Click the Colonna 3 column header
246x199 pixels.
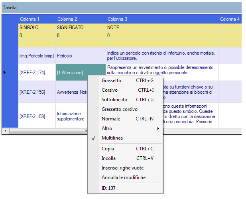point(162,19)
